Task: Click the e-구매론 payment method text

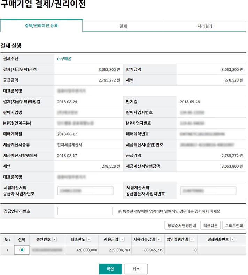Action: pyautogui.click(x=64, y=59)
